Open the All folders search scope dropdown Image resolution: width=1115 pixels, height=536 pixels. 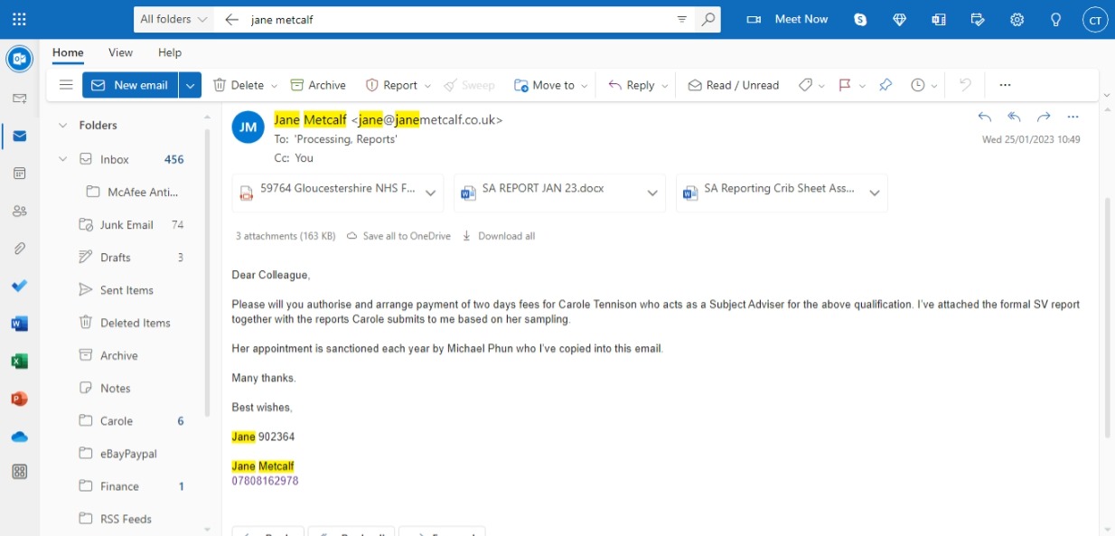(173, 19)
